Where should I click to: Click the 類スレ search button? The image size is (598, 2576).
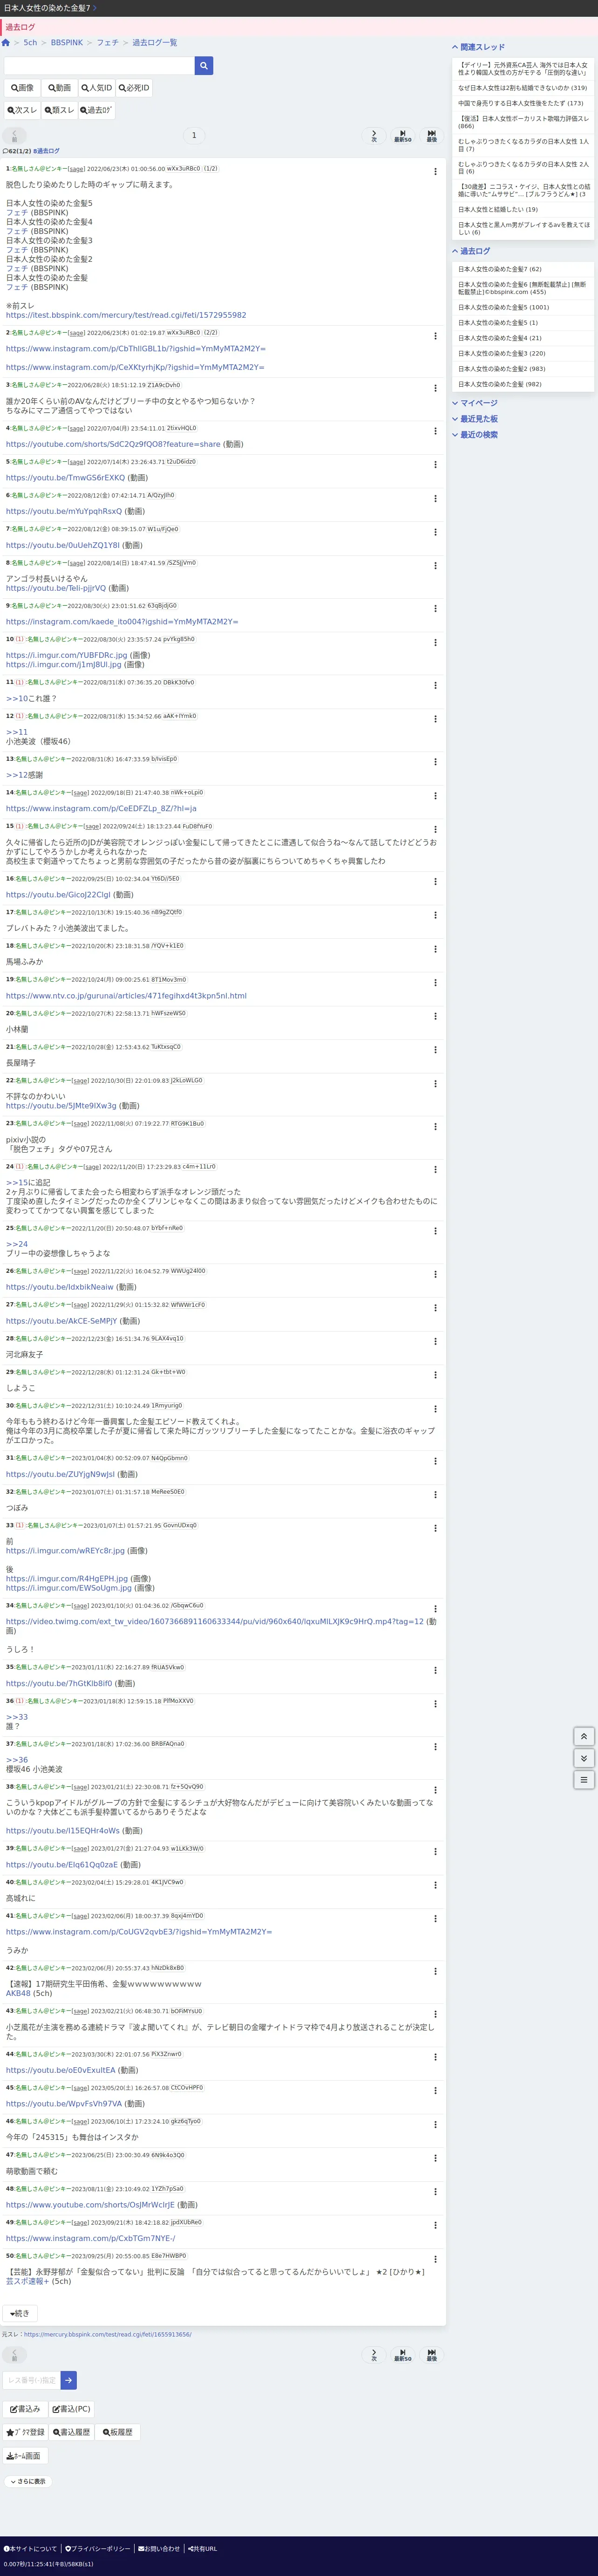tap(60, 110)
